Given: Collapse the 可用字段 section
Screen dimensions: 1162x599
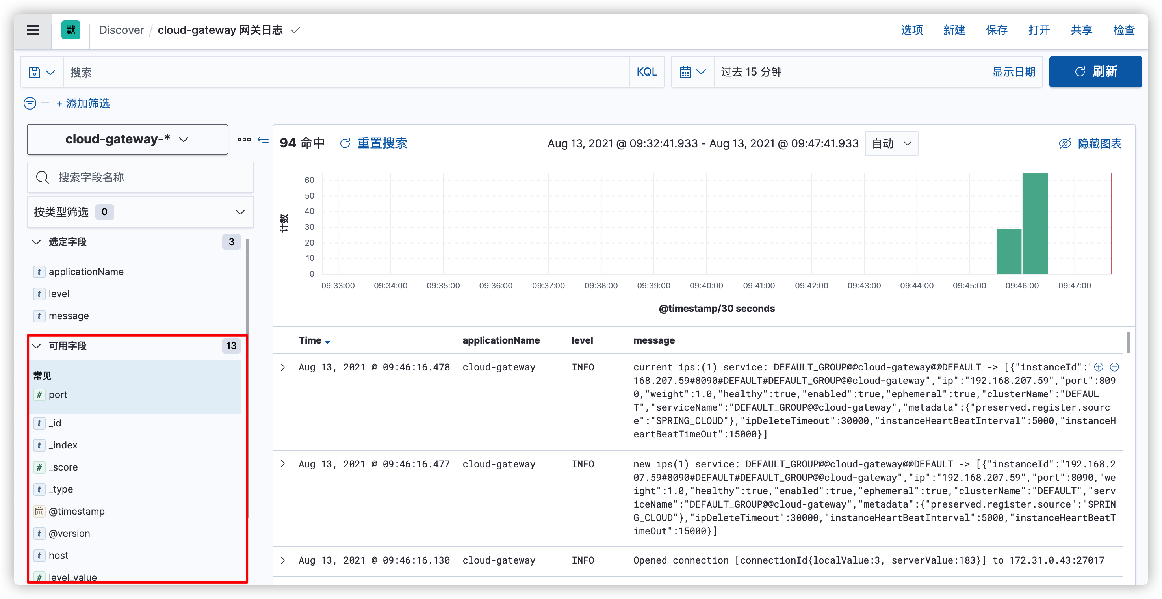Looking at the screenshot, I should click(x=36, y=346).
